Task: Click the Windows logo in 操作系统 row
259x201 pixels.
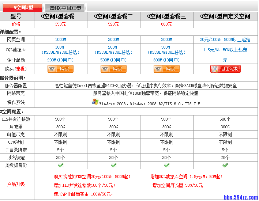Action: (x=95, y=102)
